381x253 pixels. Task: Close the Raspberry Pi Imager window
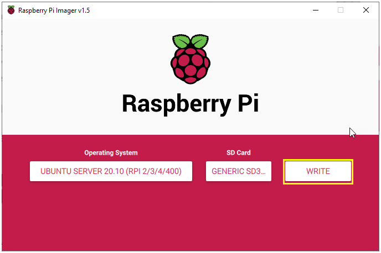366,10
